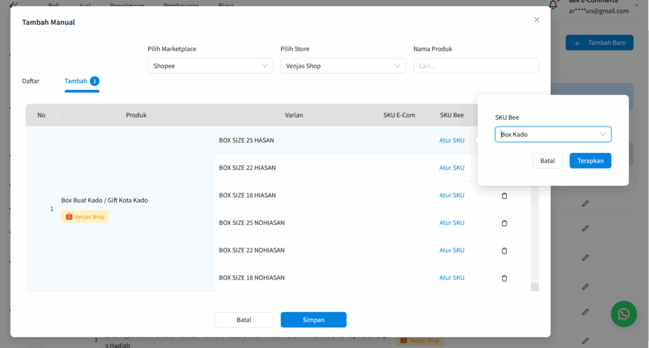Click the Tambah Baru button
This screenshot has width=649, height=348.
[x=600, y=42]
